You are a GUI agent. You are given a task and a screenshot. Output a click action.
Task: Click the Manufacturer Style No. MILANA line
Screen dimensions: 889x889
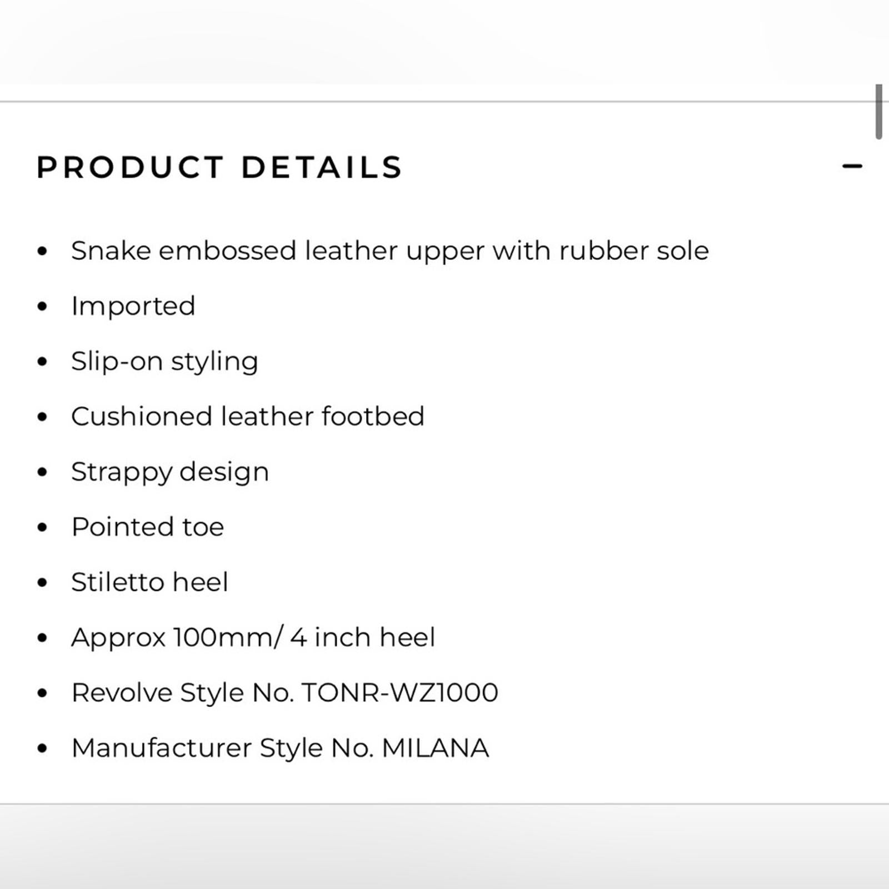click(x=280, y=748)
